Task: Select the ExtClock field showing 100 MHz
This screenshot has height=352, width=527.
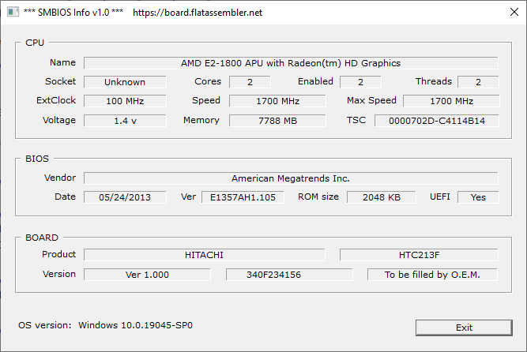Action: pos(125,101)
